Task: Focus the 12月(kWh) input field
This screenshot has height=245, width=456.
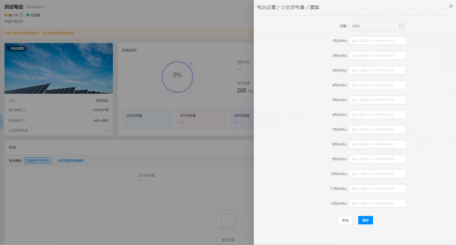Action: pos(377,204)
